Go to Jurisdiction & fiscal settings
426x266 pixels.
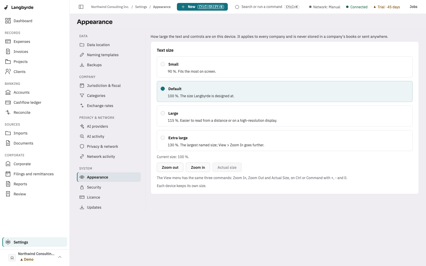tap(109, 85)
